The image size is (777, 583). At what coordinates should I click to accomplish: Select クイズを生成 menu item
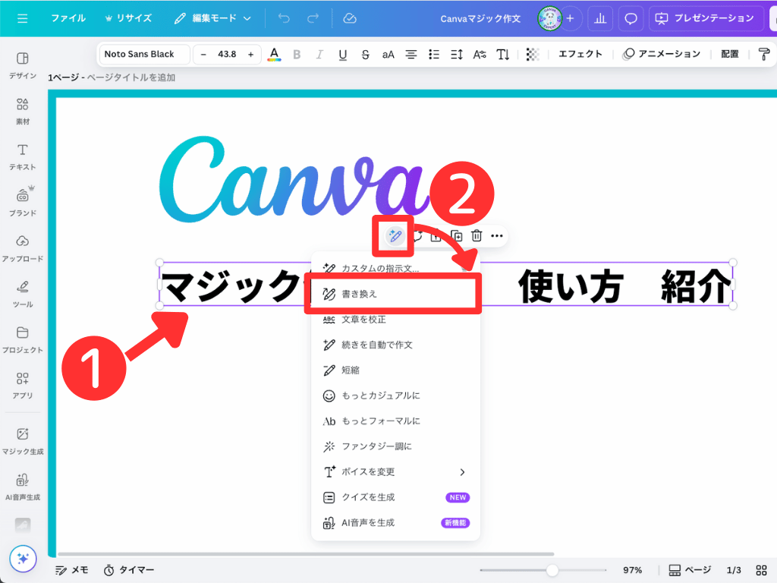pyautogui.click(x=395, y=497)
